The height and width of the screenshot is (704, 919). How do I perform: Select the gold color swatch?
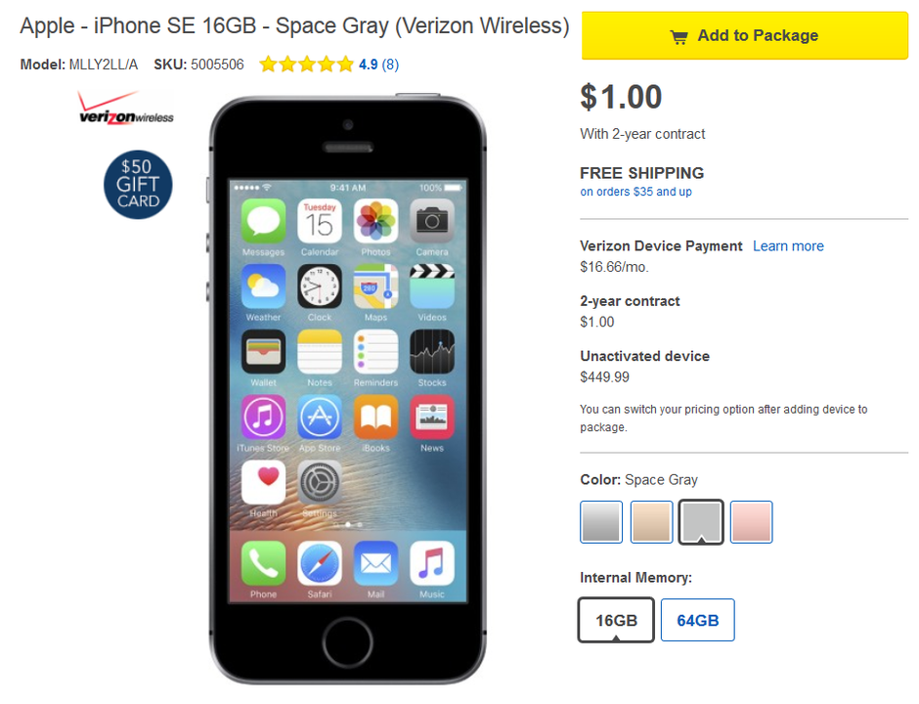click(651, 522)
